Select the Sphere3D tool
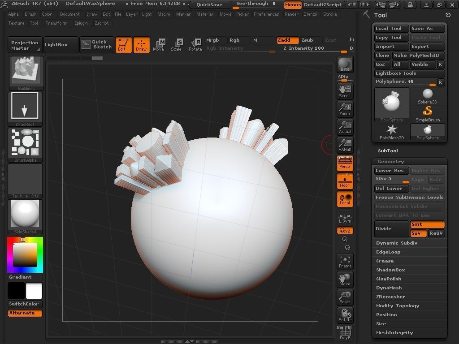 tap(427, 96)
